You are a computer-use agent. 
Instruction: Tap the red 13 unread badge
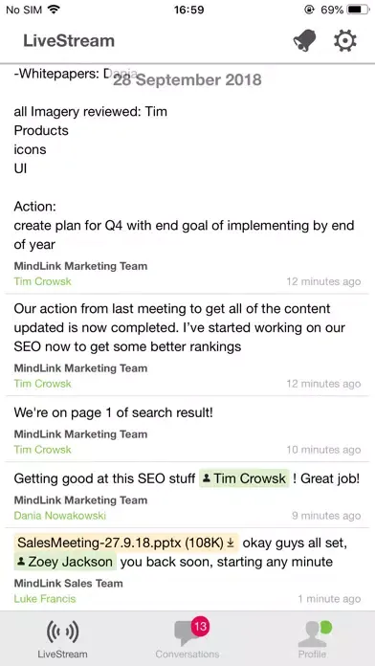[200, 627]
